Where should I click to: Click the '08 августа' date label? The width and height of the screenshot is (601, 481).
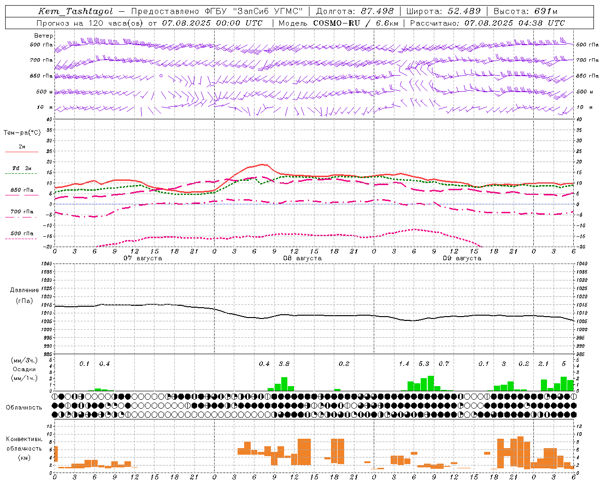pyautogui.click(x=302, y=258)
